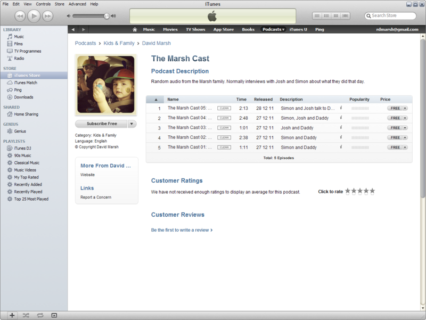
Task: Open the Ping tab in store bar
Action: [319, 29]
